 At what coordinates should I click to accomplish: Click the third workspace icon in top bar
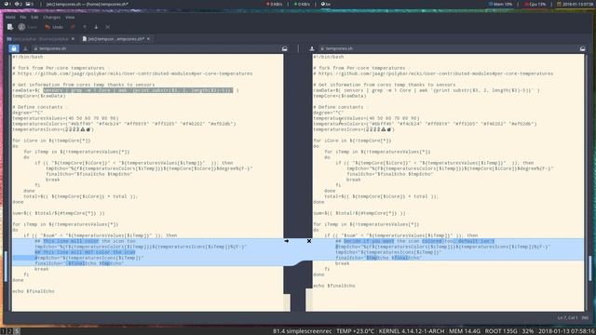point(29,4)
